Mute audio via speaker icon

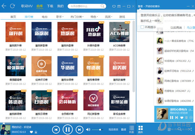point(88,130)
